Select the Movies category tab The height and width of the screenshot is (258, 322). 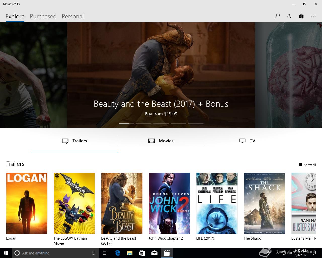click(161, 141)
